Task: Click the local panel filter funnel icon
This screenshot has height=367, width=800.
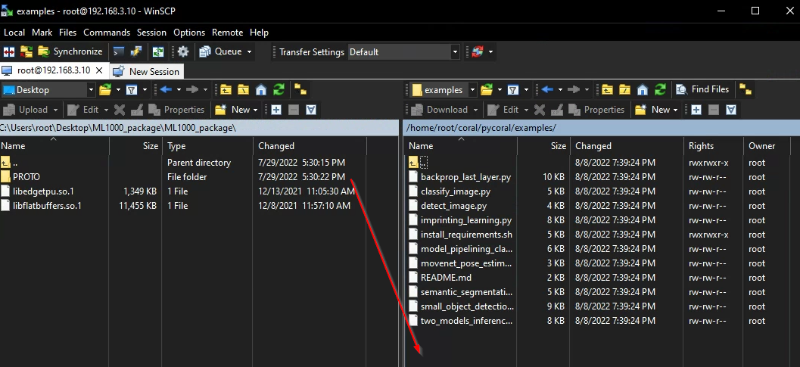Action: point(132,90)
